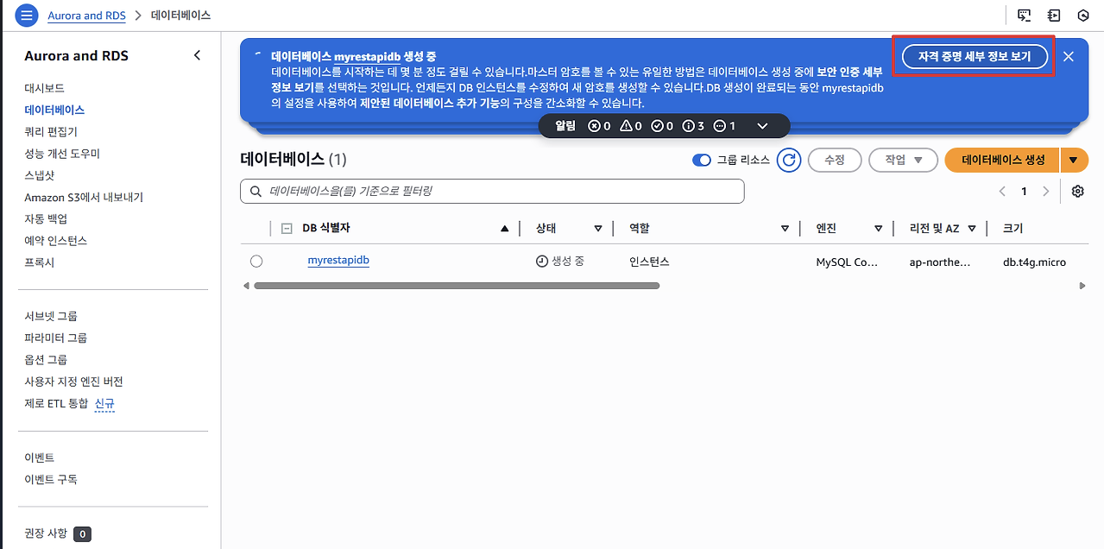1104x549 pixels.
Task: Refresh the database list
Action: click(788, 160)
